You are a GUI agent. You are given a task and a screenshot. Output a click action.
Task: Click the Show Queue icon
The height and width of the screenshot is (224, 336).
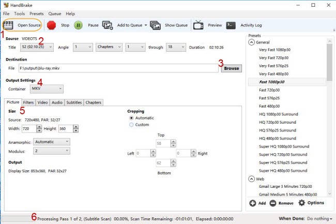click(156, 25)
